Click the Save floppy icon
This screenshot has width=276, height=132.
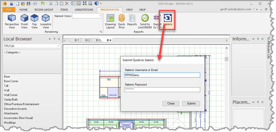(28, 3)
